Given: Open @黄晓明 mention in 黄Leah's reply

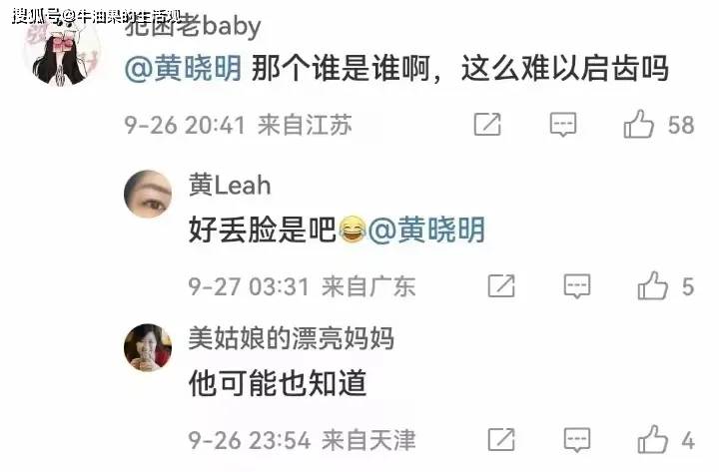Looking at the screenshot, I should pos(426,230).
